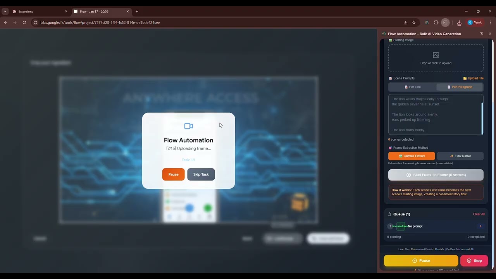
Task: Pause processing with the yellow Pause button
Action: pos(421,261)
